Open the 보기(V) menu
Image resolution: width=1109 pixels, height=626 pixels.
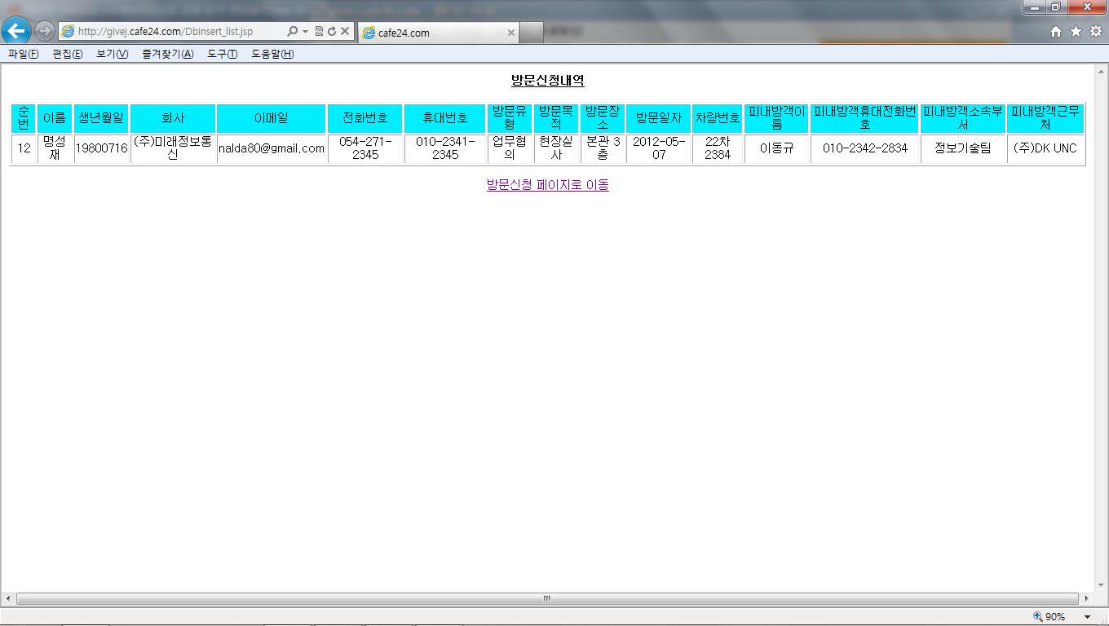click(x=112, y=54)
